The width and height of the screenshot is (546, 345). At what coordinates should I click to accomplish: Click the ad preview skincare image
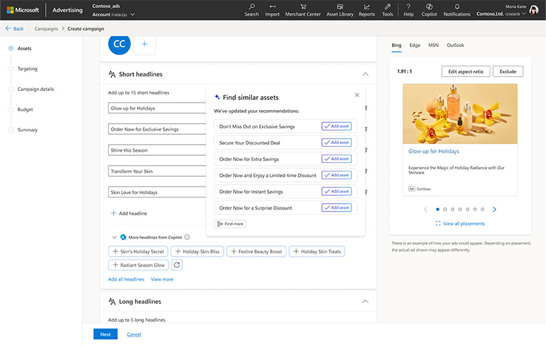tap(460, 114)
